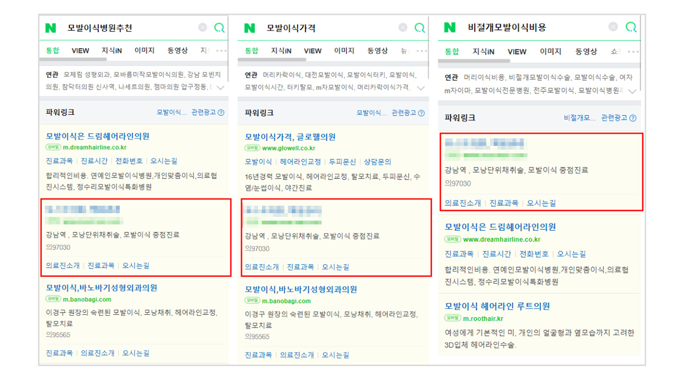
Task: Open 모발이식,바노바기성형외과의원 ad in the 모발이식병원추천 panel
Action: [102, 288]
